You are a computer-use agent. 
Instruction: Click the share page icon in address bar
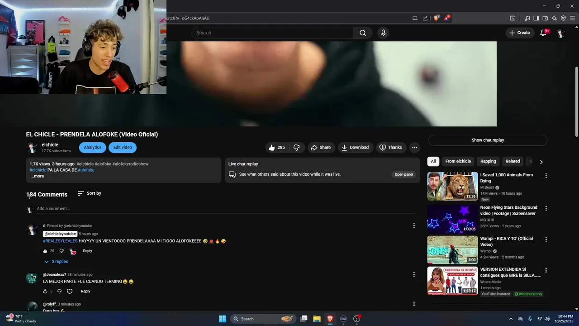(425, 18)
